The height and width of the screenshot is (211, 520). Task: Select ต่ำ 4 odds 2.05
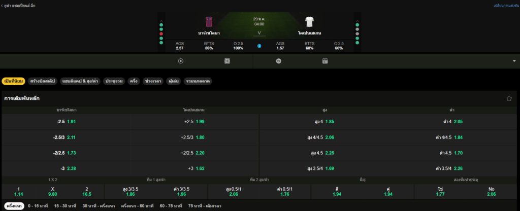(x=452, y=122)
